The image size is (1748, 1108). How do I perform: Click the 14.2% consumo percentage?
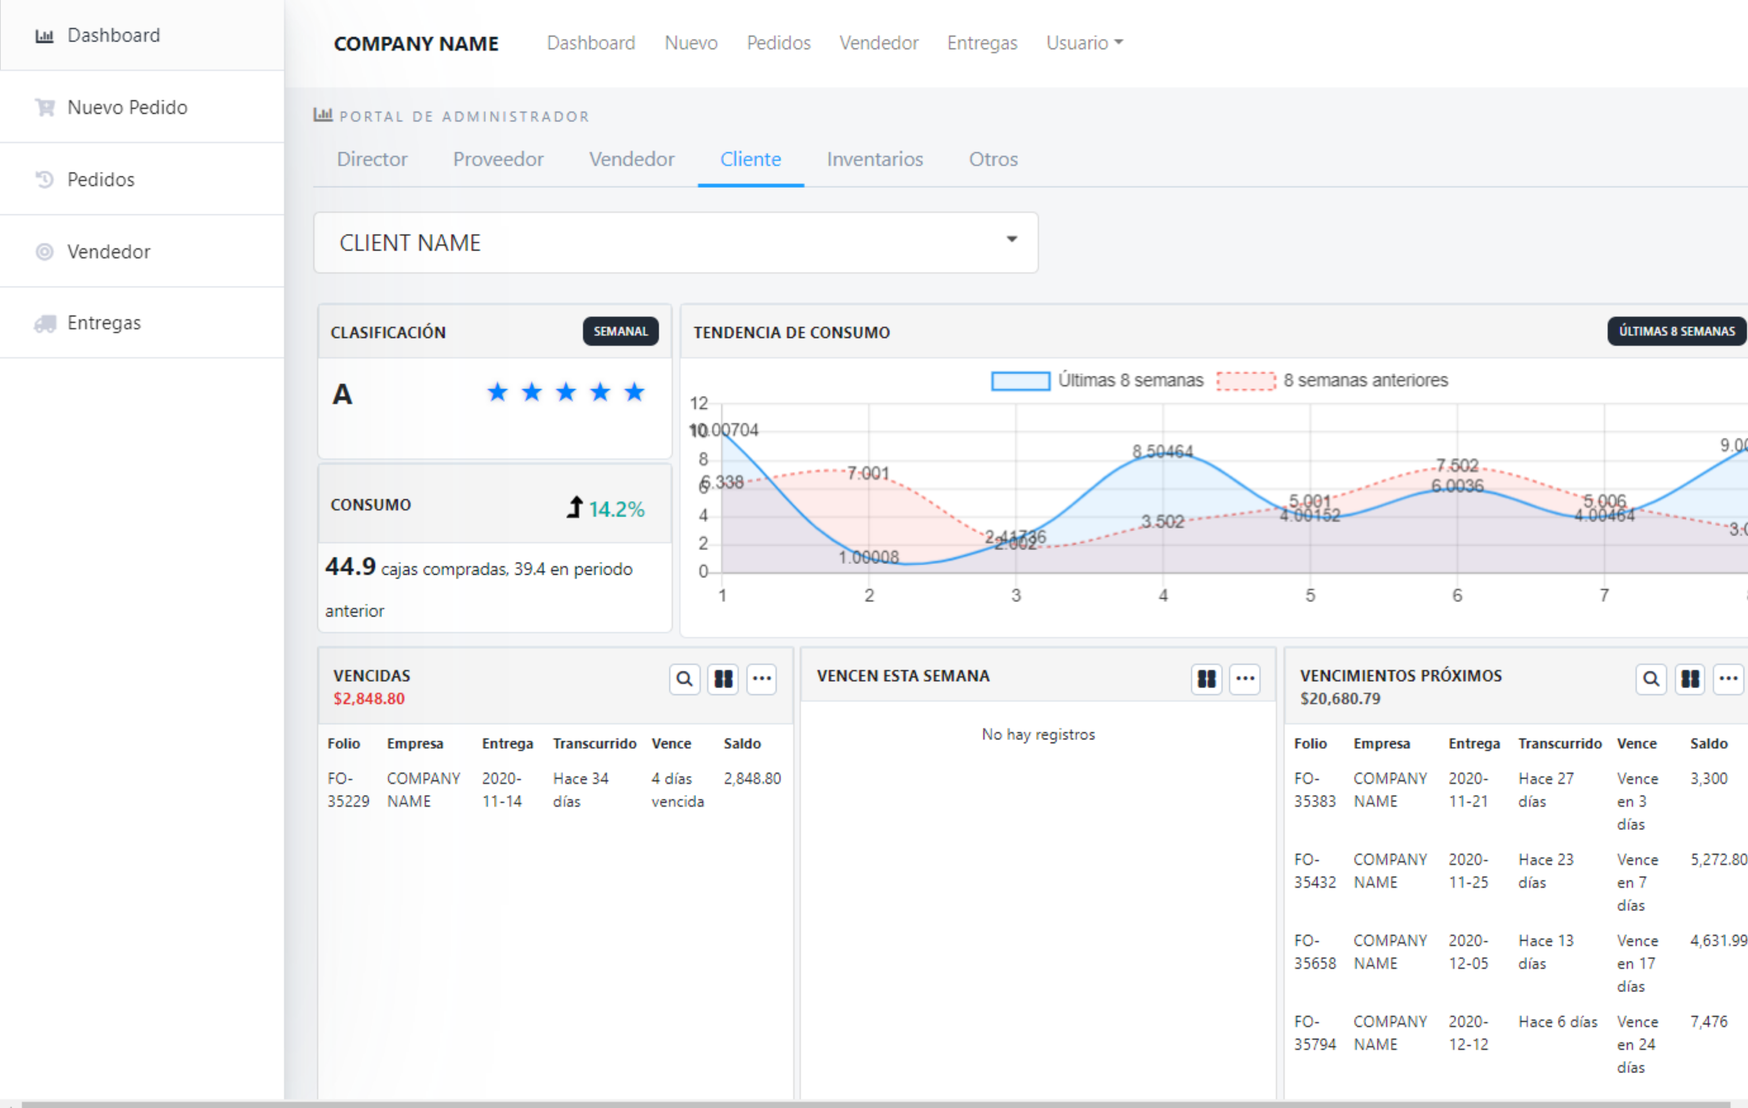pyautogui.click(x=616, y=510)
